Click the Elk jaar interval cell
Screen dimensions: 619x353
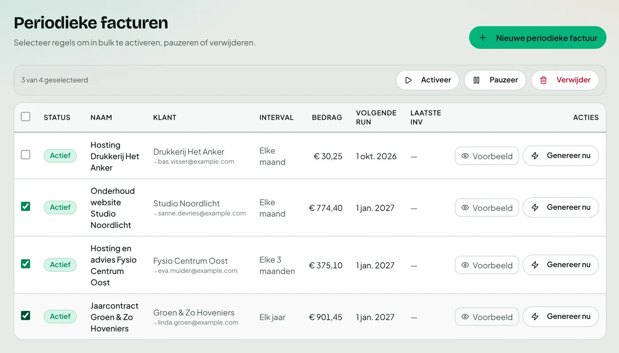click(x=272, y=317)
